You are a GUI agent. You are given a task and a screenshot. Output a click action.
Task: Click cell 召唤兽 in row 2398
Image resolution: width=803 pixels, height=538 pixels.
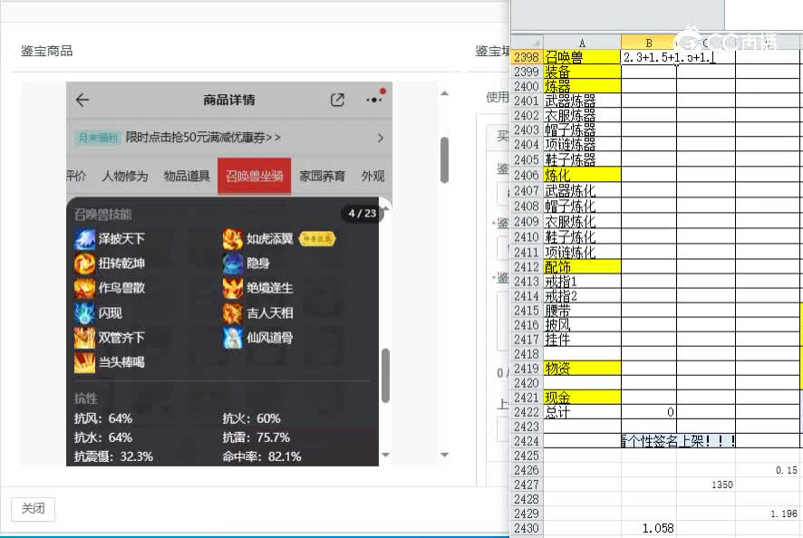point(582,57)
